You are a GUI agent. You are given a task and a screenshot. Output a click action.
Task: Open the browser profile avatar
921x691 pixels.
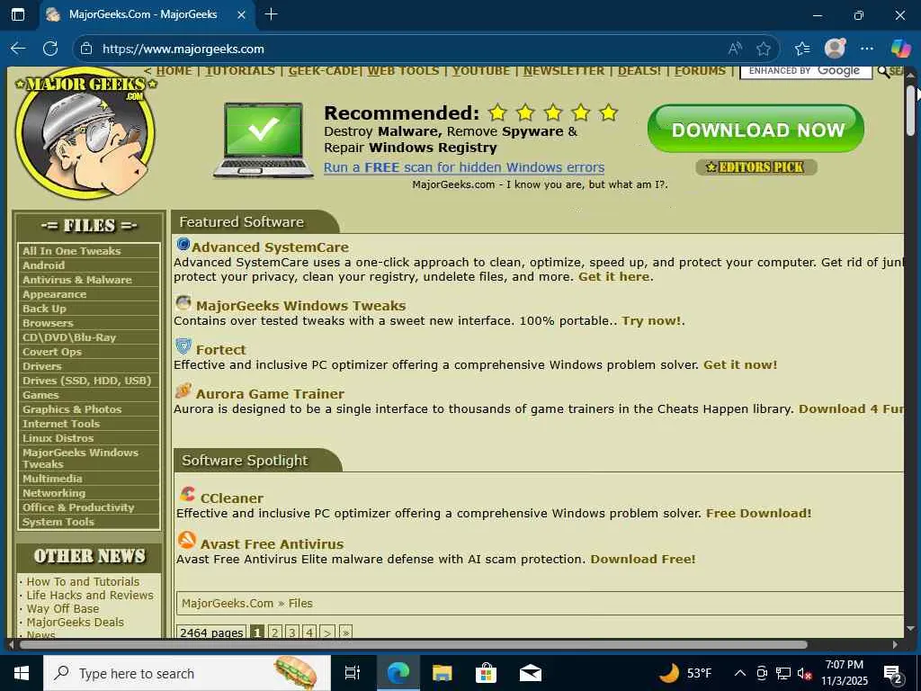[x=835, y=49]
